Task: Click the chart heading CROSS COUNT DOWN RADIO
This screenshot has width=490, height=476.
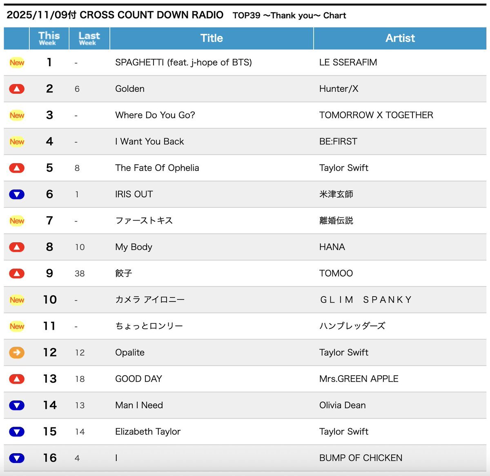Action: coord(151,15)
